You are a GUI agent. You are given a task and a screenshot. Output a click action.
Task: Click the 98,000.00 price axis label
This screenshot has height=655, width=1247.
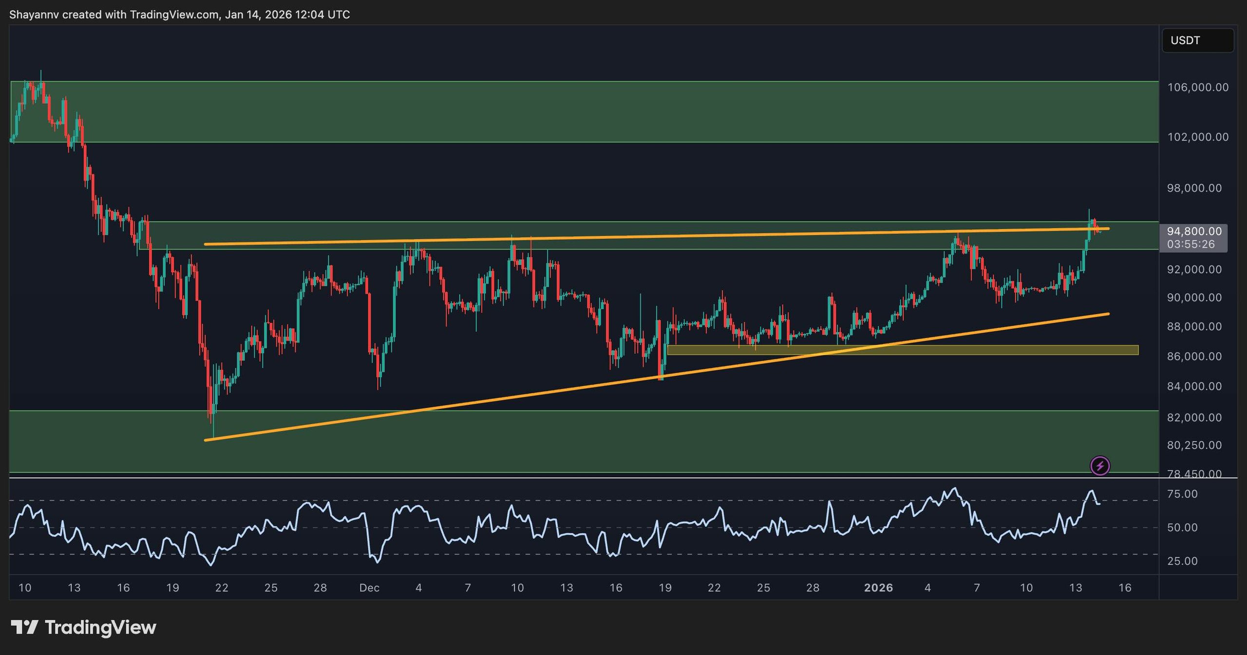pyautogui.click(x=1194, y=188)
